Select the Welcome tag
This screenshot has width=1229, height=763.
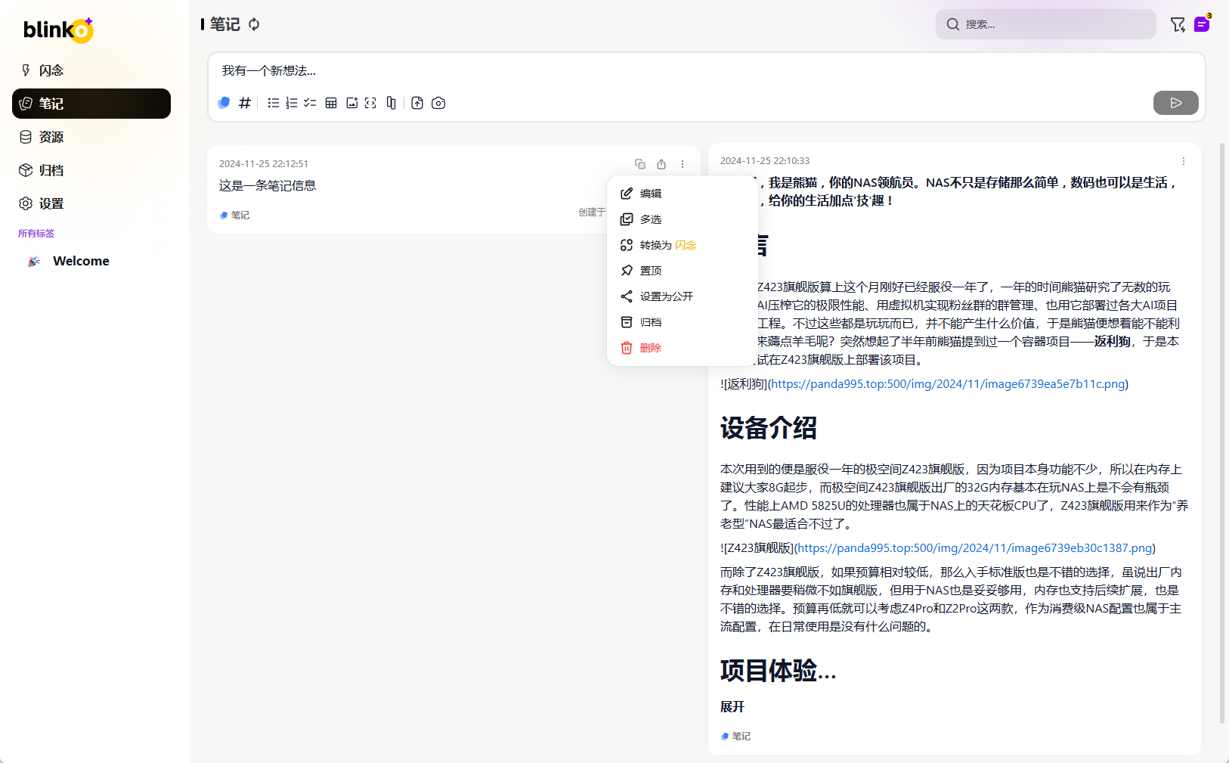coord(81,261)
